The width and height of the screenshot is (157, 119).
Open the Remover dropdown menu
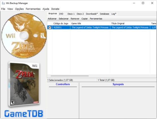[75, 19]
